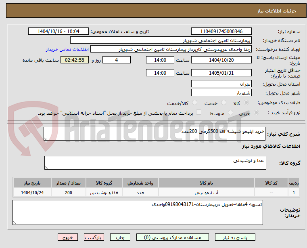Select the جزیی purchase type radio
This screenshot has width=307, height=248.
[x=256, y=113]
